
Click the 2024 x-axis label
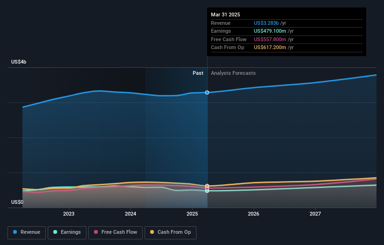(x=130, y=214)
